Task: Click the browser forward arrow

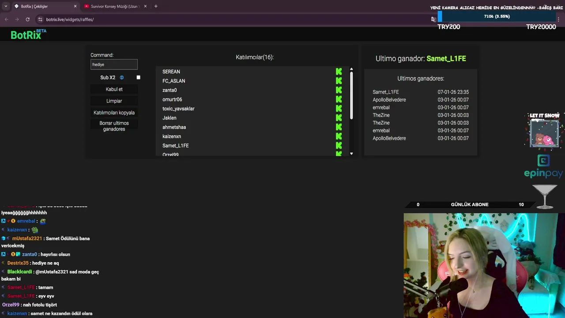Action: pyautogui.click(x=17, y=19)
